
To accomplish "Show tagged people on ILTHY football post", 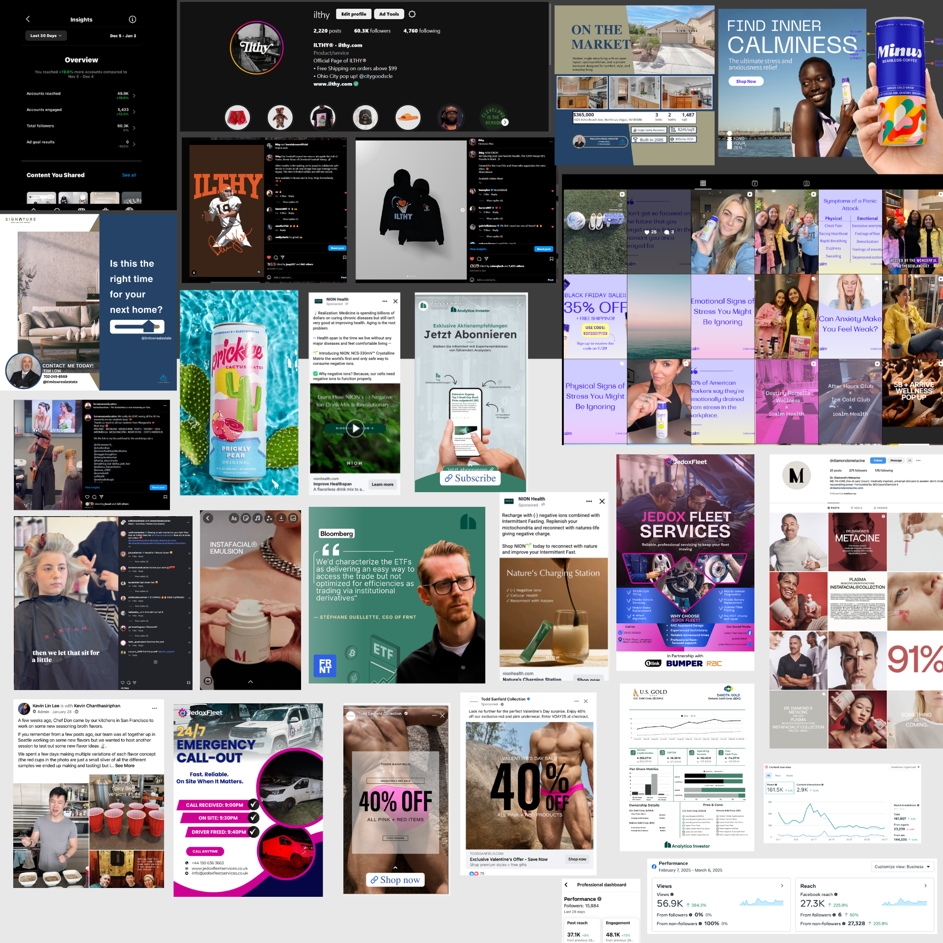I will click(x=194, y=272).
